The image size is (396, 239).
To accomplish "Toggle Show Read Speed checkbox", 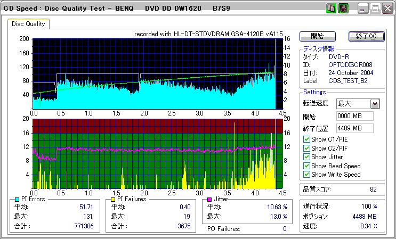I will 306,166.
